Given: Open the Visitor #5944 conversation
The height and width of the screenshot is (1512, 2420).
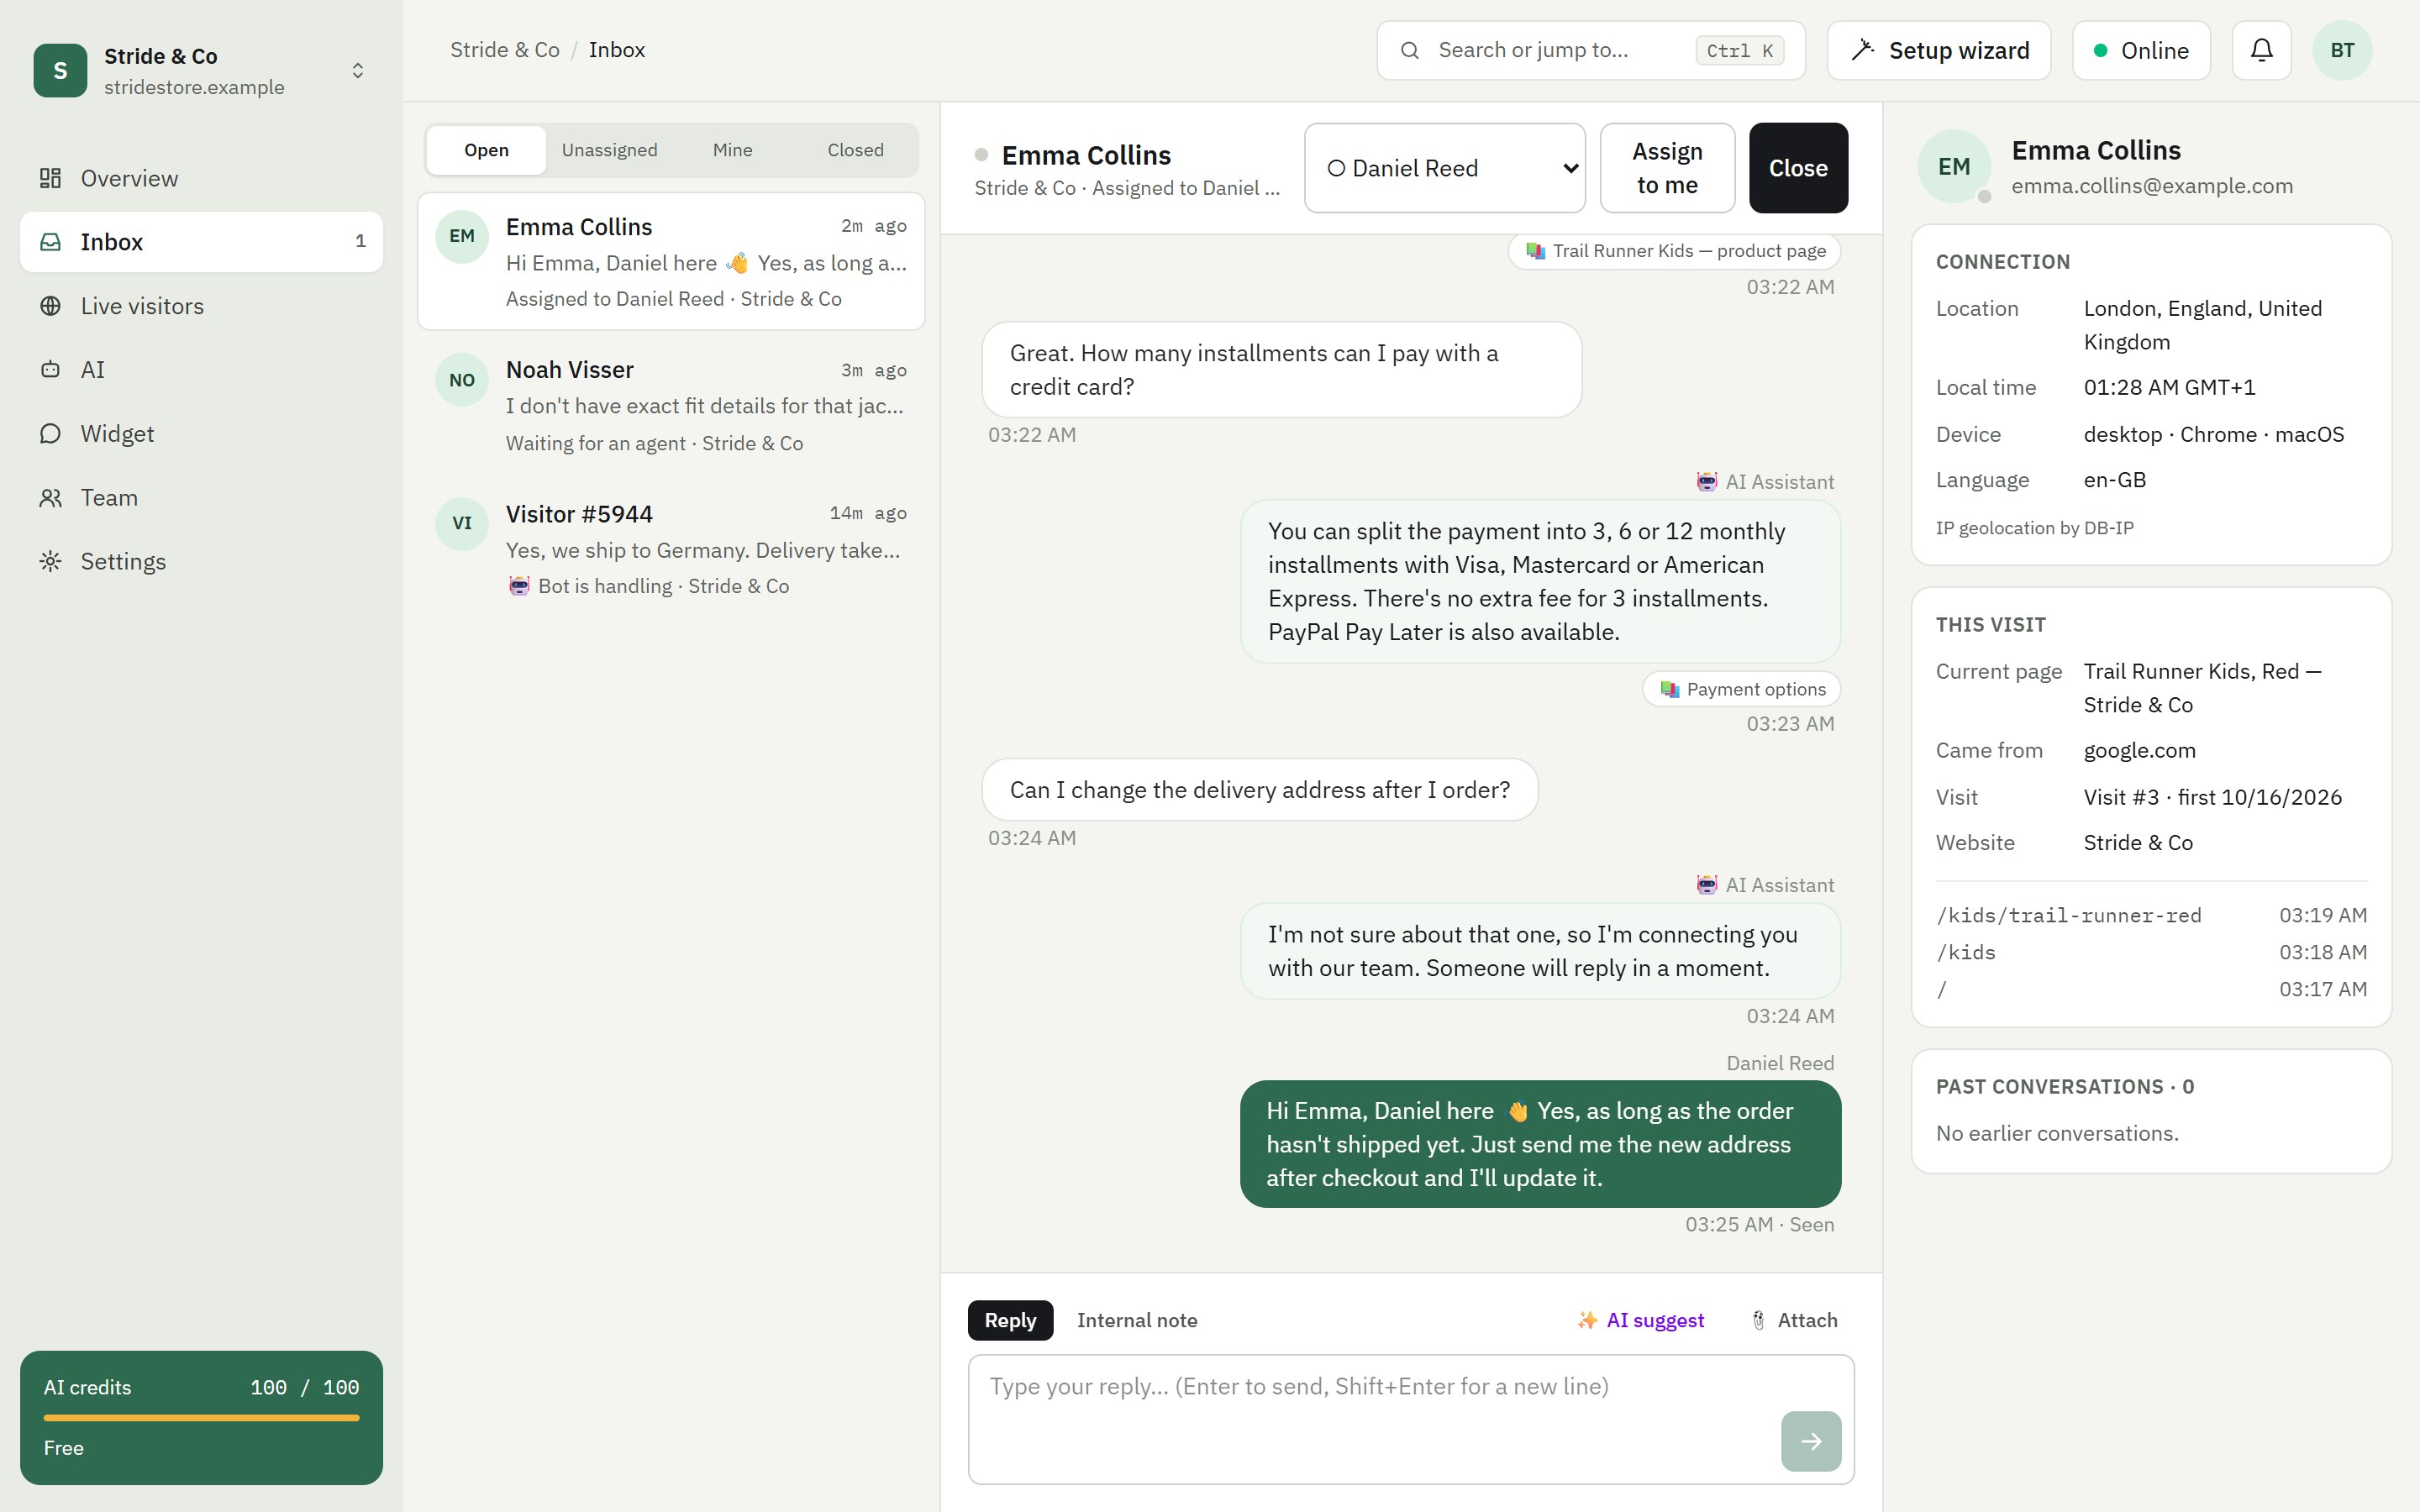Looking at the screenshot, I should click(x=671, y=549).
